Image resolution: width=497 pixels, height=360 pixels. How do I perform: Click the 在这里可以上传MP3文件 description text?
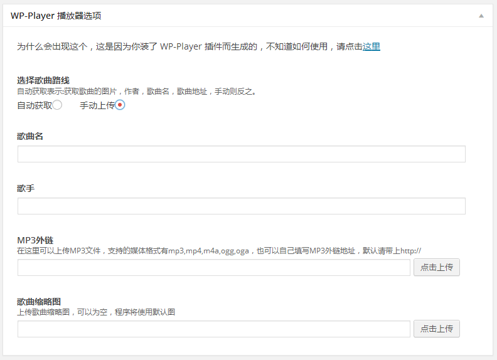(219, 251)
